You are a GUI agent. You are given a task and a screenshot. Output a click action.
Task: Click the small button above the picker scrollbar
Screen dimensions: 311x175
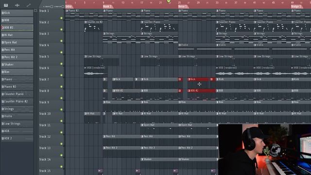[35, 11]
